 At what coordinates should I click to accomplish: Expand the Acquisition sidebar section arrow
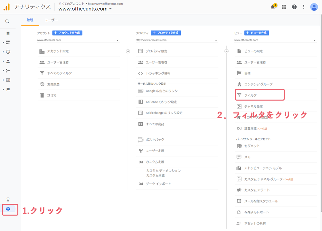point(3,71)
